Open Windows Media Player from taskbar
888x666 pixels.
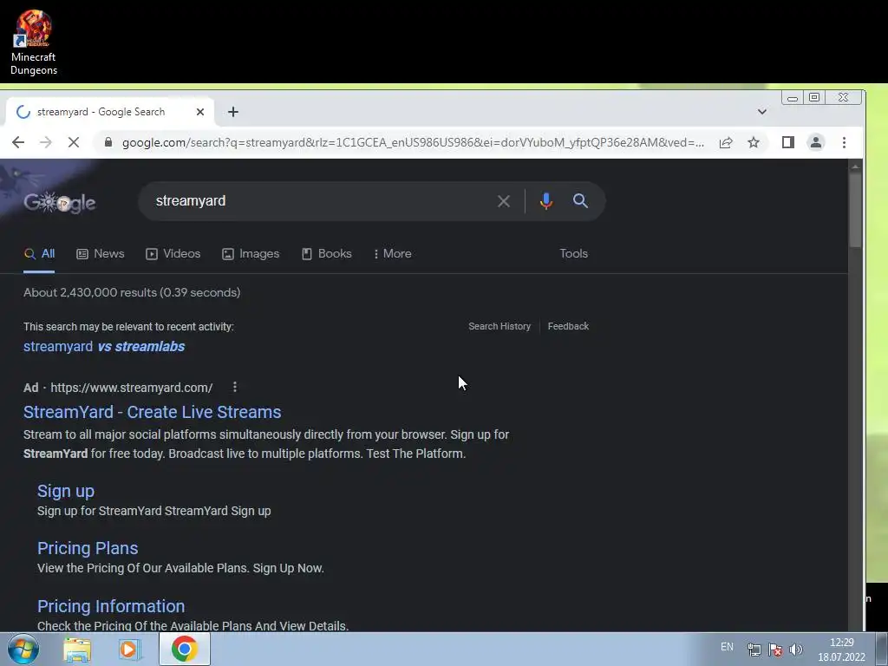click(129, 650)
